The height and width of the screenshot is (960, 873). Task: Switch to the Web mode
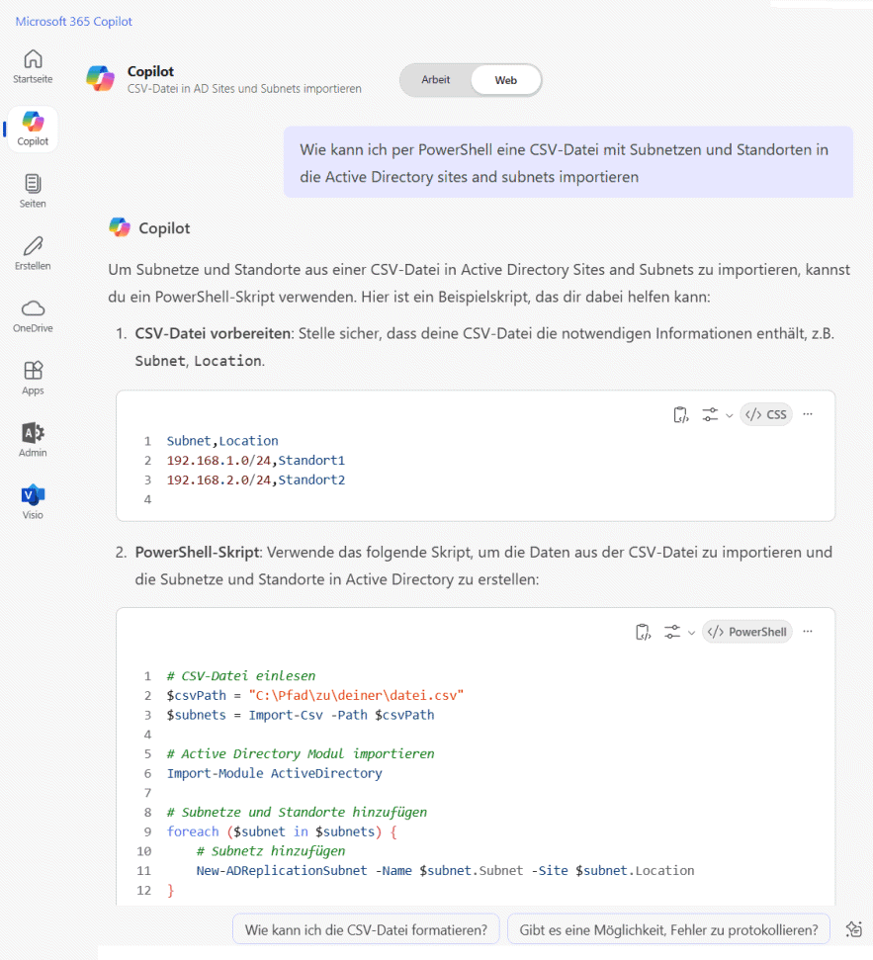[x=505, y=80]
